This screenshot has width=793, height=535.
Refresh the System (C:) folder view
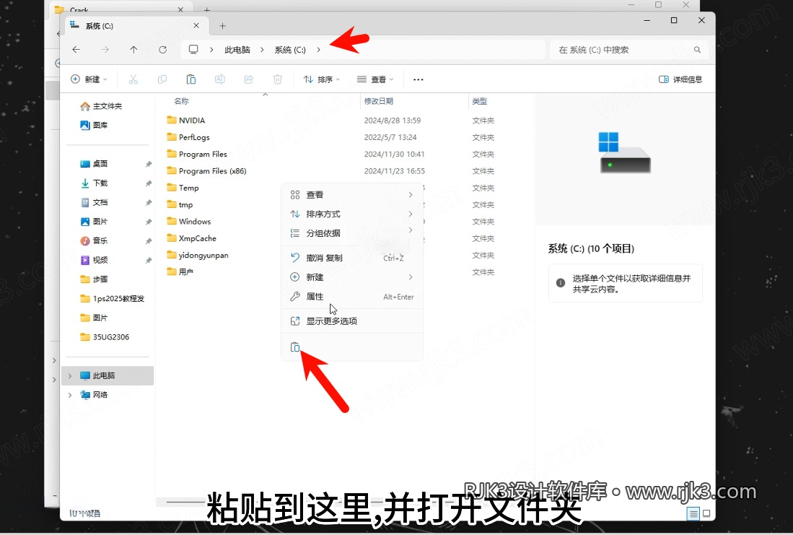coord(163,50)
